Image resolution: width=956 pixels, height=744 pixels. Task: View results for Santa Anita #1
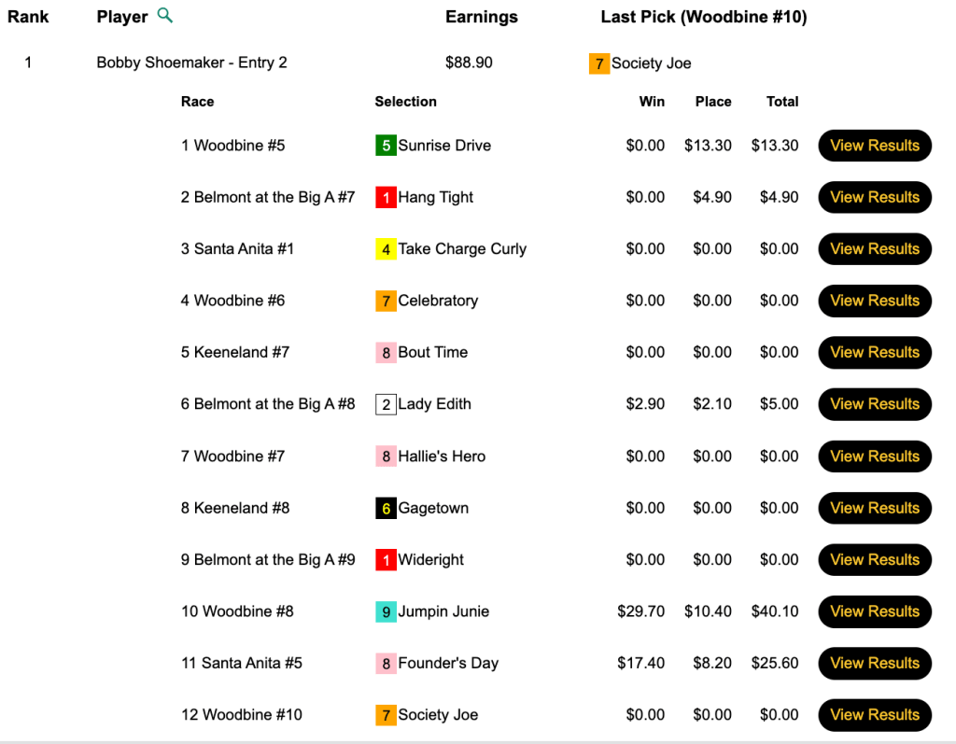875,249
